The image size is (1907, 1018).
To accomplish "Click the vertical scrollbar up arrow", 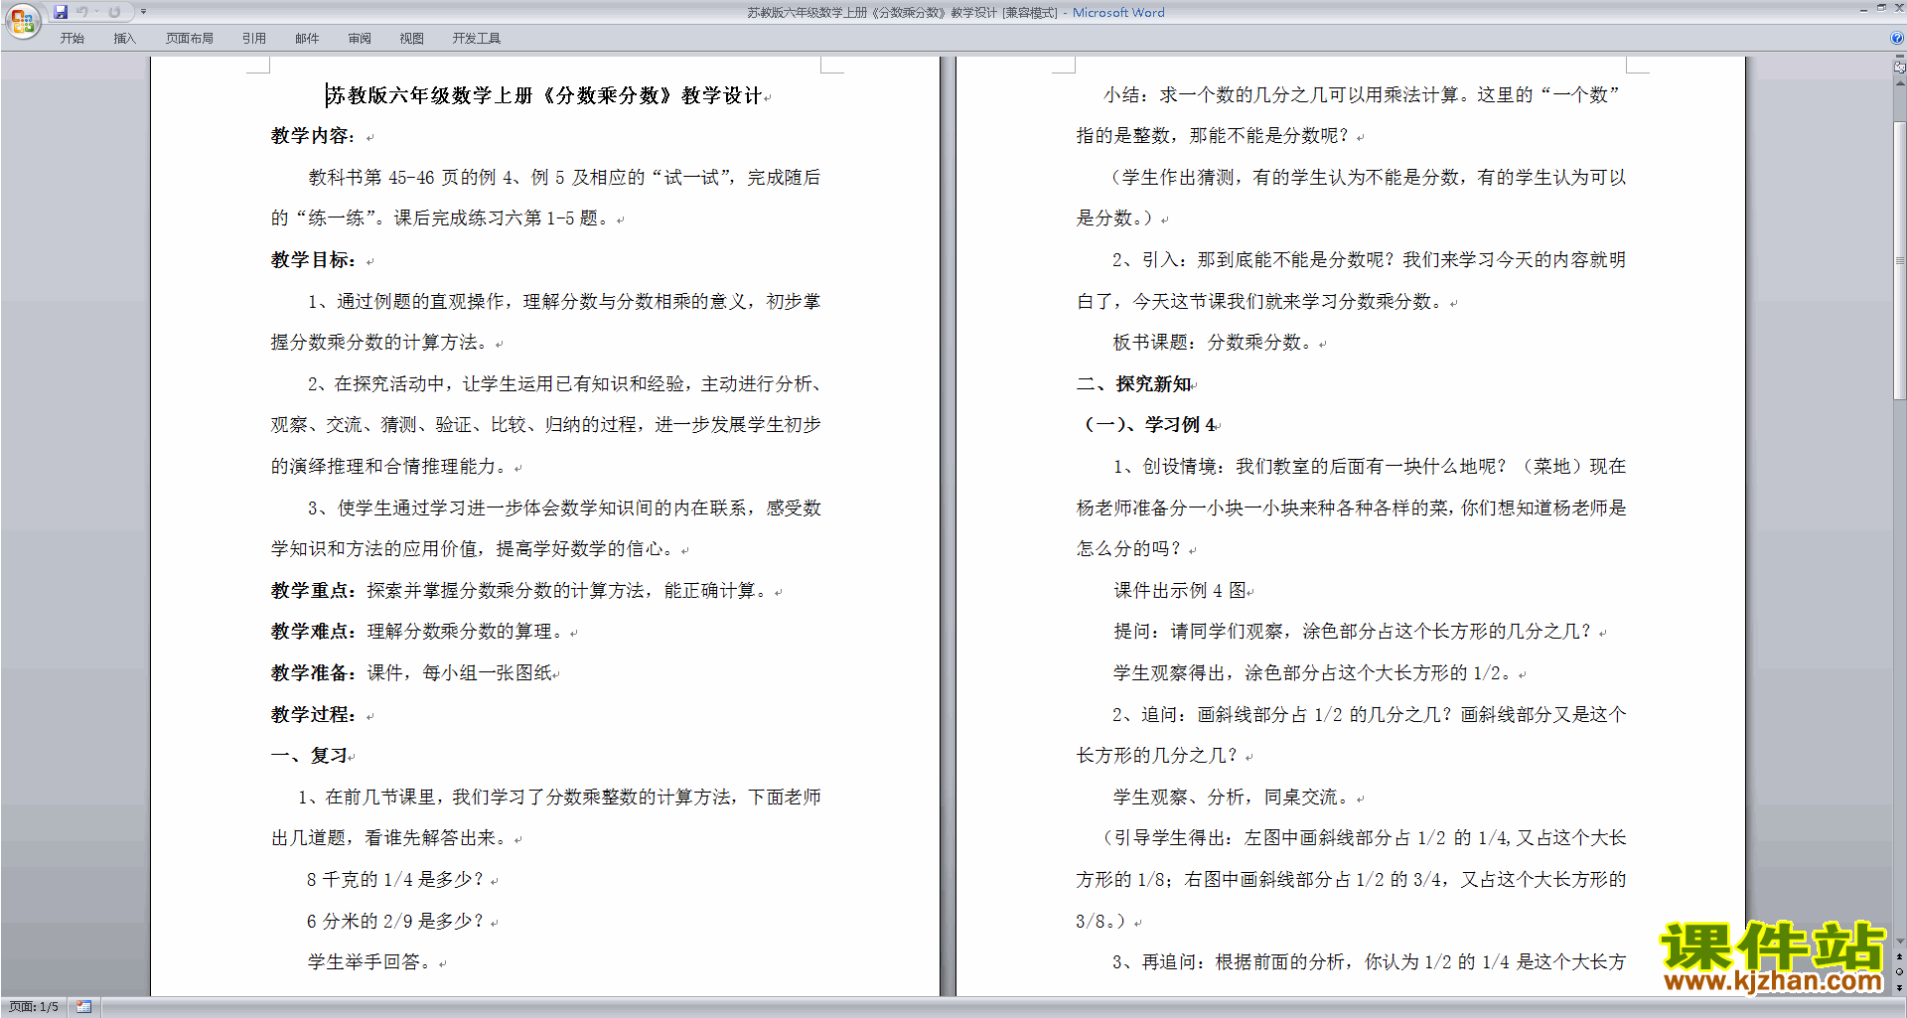I will (1900, 83).
